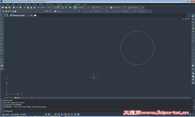Viewport: 195px width, 117px height.
Task: Select the Table tool in Draw toolbar
Action: (2, 66)
